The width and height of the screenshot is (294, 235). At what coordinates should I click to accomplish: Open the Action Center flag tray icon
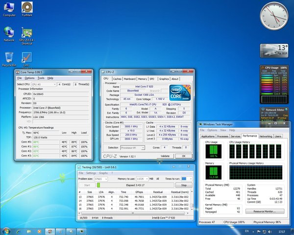259,232
